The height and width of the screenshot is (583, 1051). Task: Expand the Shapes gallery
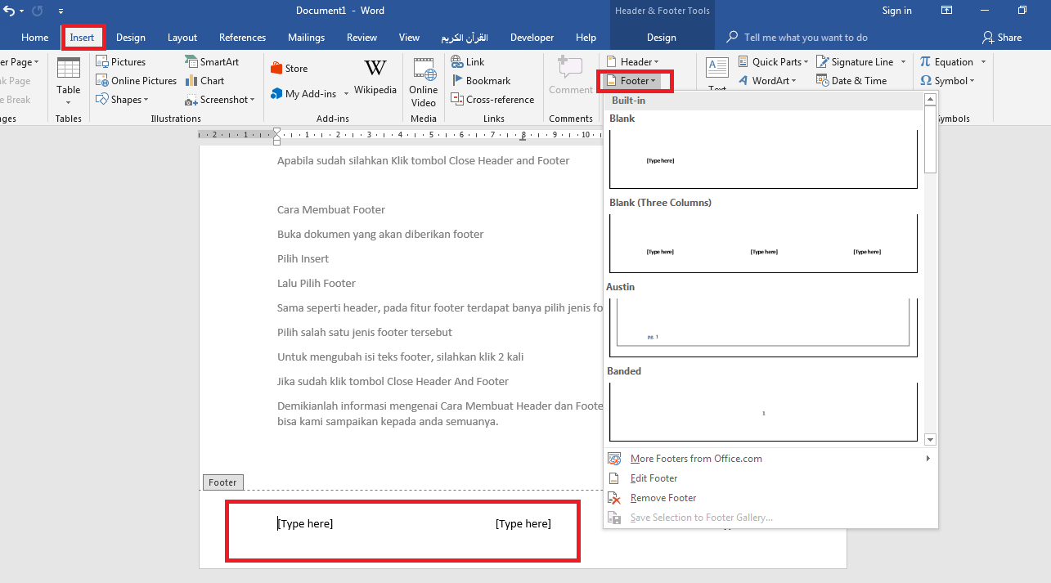pyautogui.click(x=124, y=99)
